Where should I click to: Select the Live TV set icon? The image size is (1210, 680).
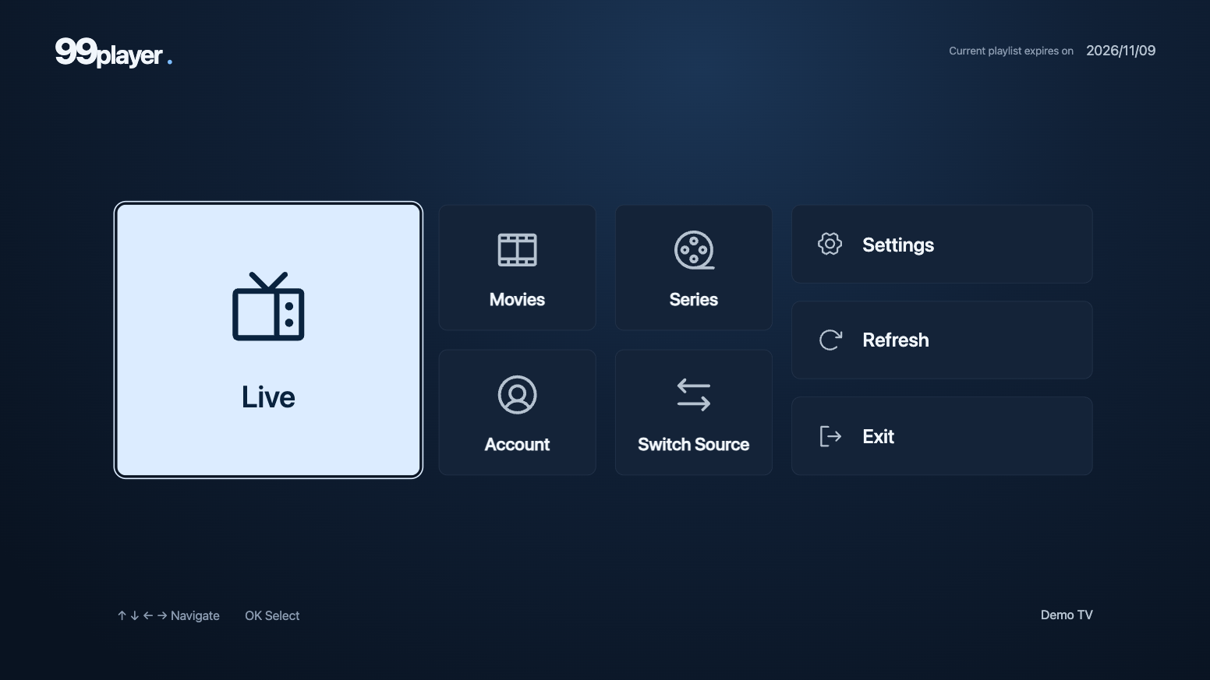click(x=268, y=306)
